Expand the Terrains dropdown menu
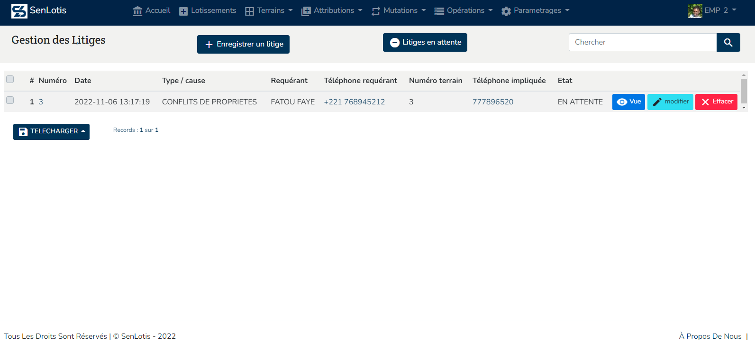755x362 pixels. pos(269,11)
